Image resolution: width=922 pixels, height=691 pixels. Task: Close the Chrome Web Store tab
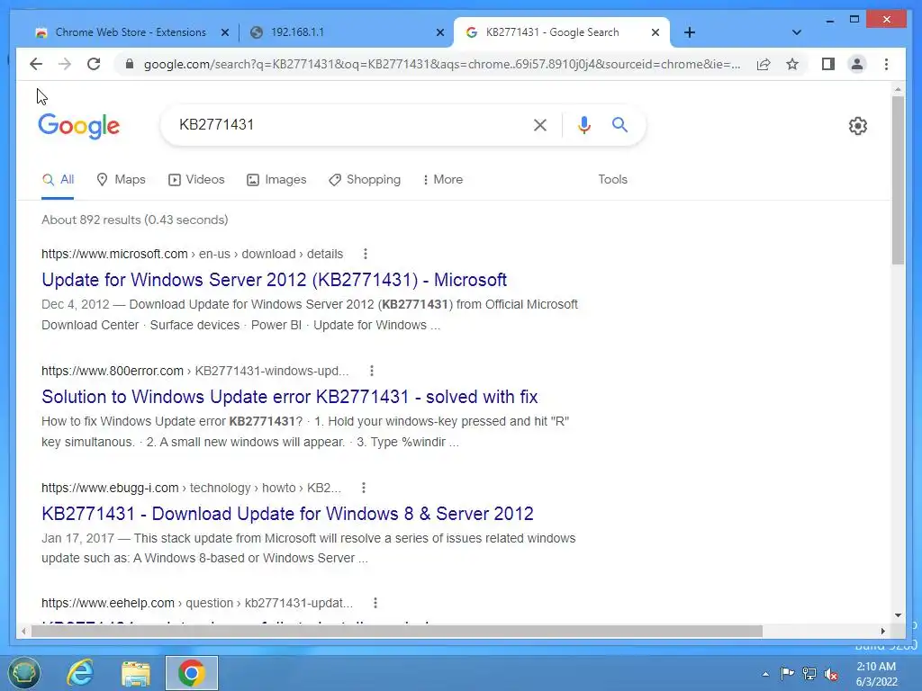[224, 32]
